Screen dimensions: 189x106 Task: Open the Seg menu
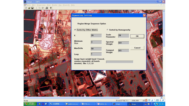[x=61, y=5]
